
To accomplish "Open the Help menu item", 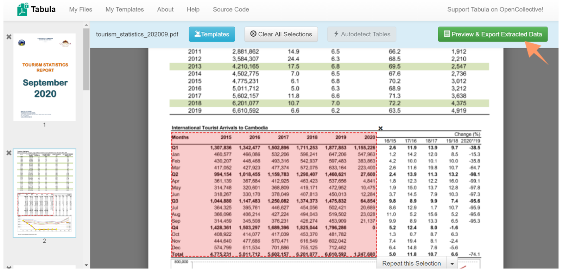I will (193, 10).
